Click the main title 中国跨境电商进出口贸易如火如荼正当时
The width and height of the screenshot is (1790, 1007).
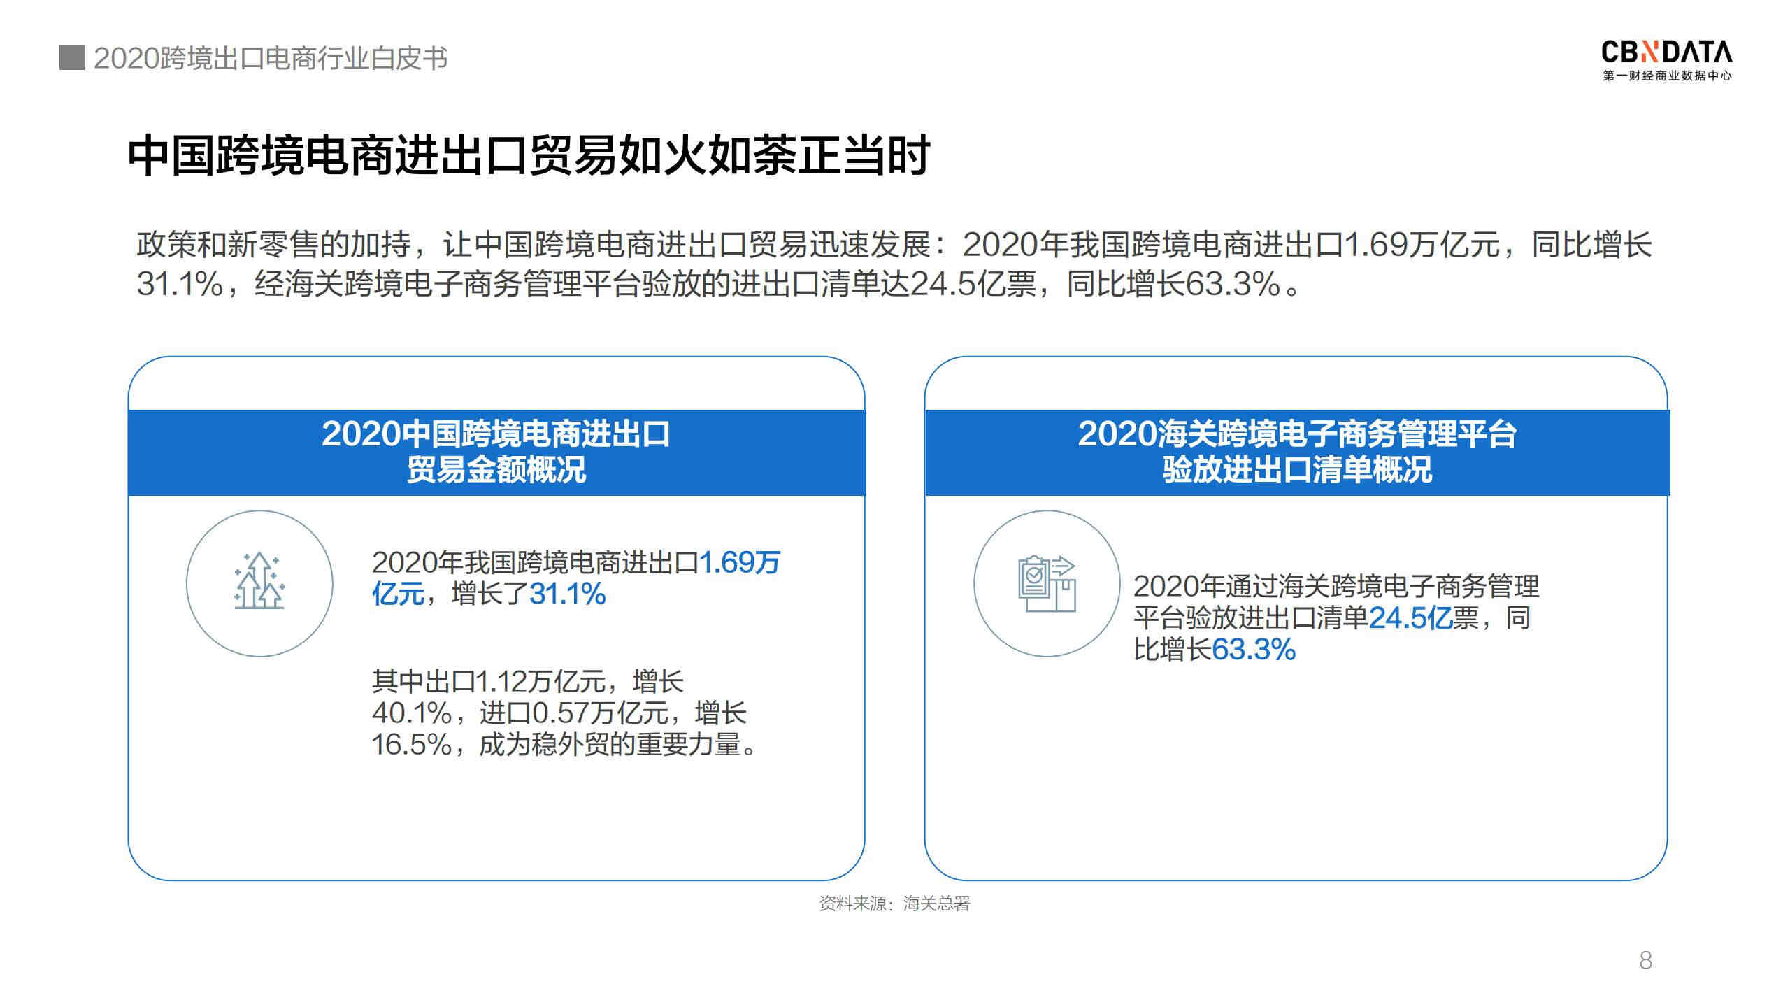click(529, 155)
